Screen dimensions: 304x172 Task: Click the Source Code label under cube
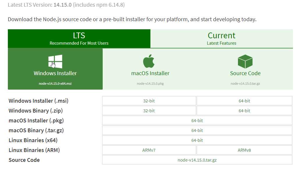(245, 73)
